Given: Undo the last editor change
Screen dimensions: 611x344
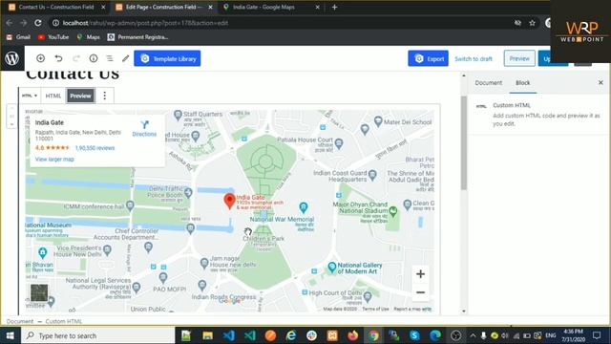Looking at the screenshot, I should (58, 58).
